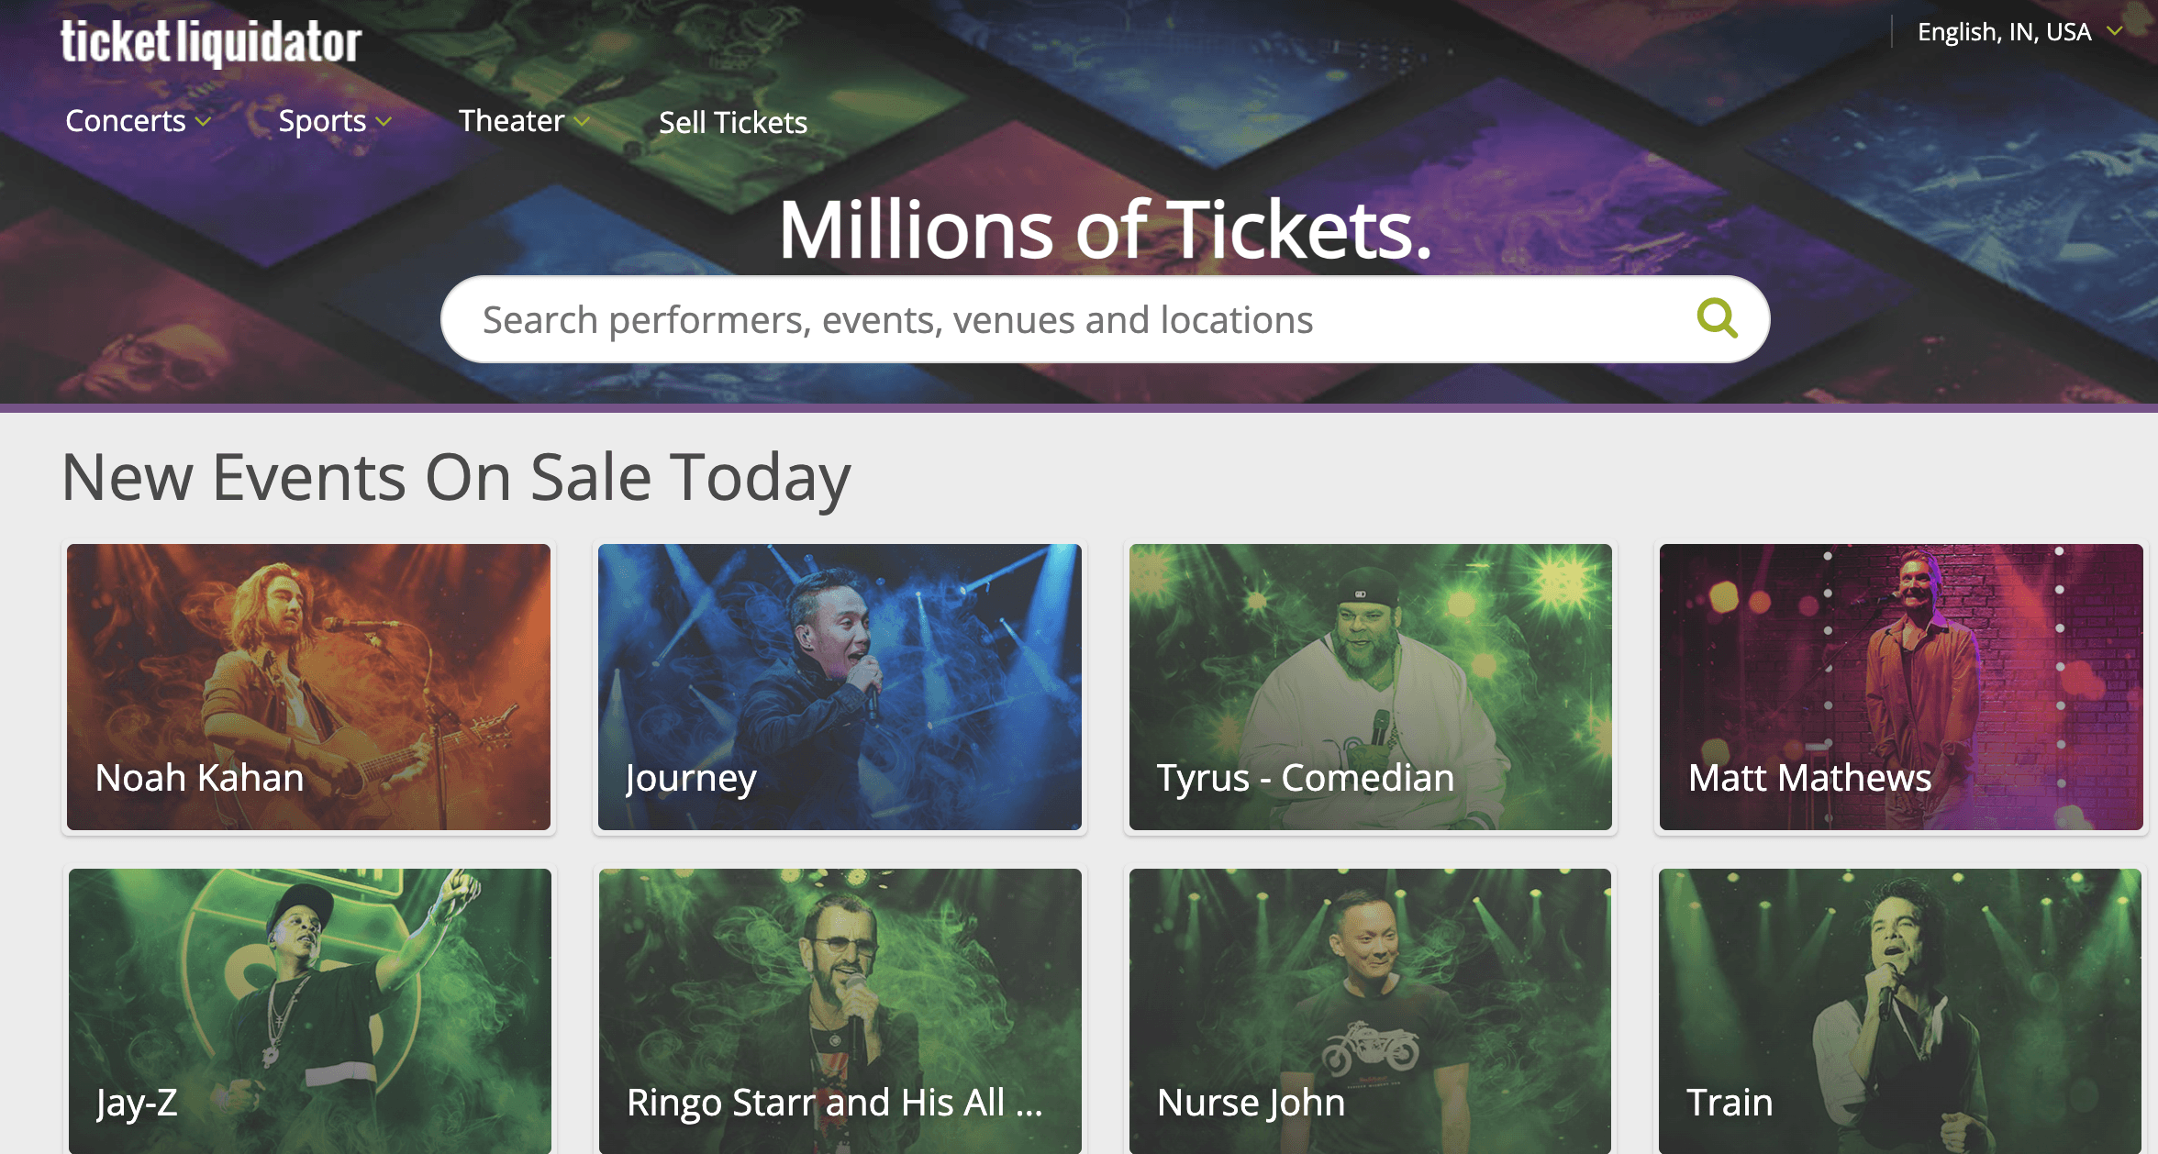Open the Noah Kahan event card
The image size is (2158, 1154).
point(308,687)
